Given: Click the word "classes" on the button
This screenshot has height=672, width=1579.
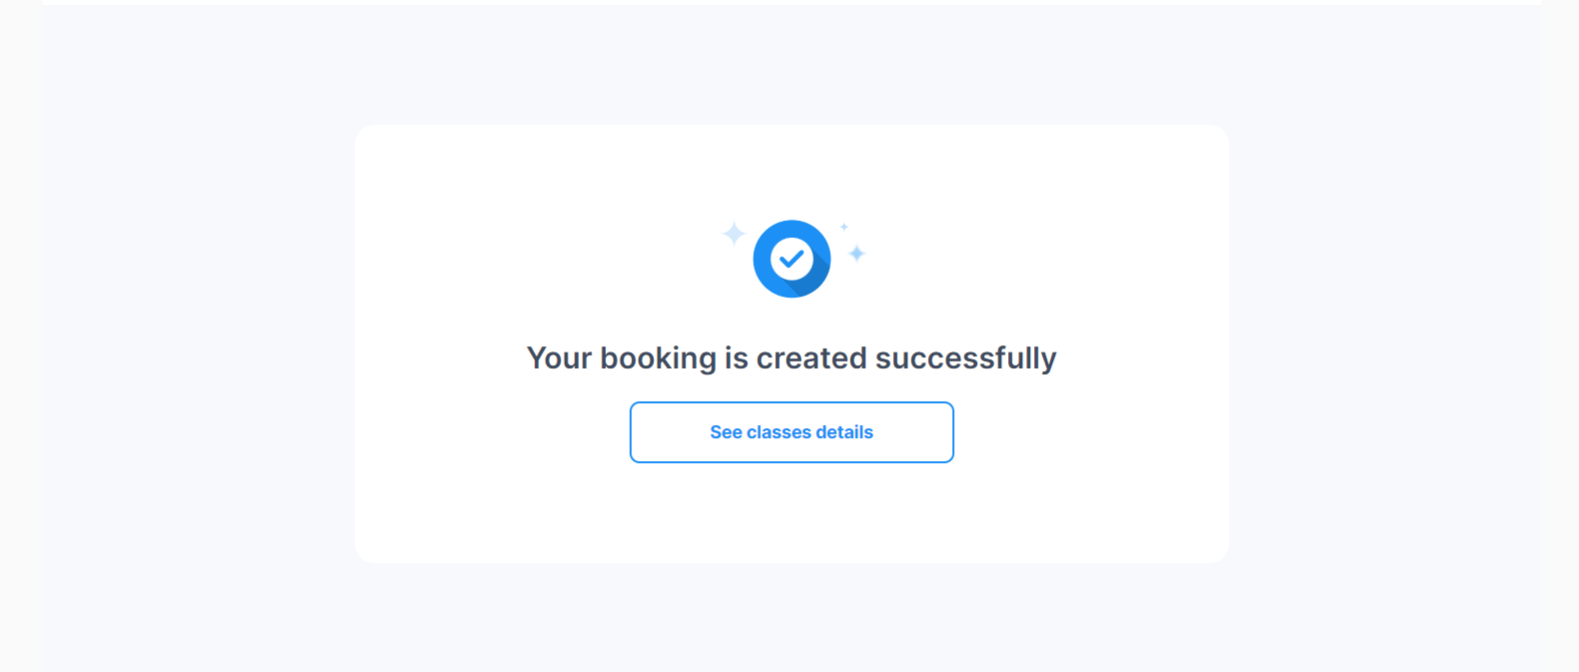Looking at the screenshot, I should point(780,432).
